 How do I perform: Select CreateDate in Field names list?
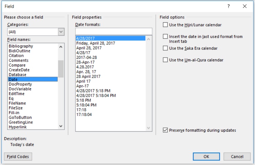19,70
